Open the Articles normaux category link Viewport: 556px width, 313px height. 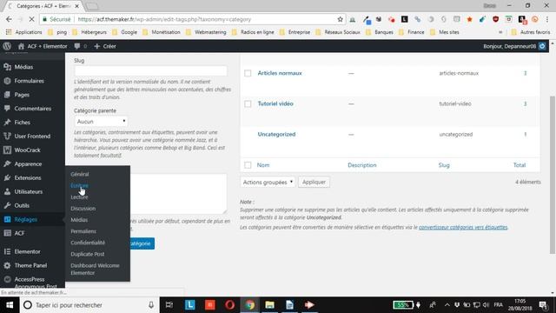pyautogui.click(x=280, y=73)
